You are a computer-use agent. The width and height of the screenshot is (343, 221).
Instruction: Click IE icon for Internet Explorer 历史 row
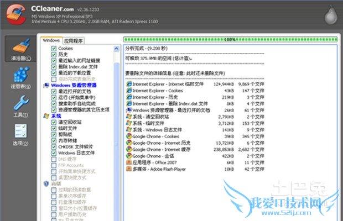click(129, 97)
